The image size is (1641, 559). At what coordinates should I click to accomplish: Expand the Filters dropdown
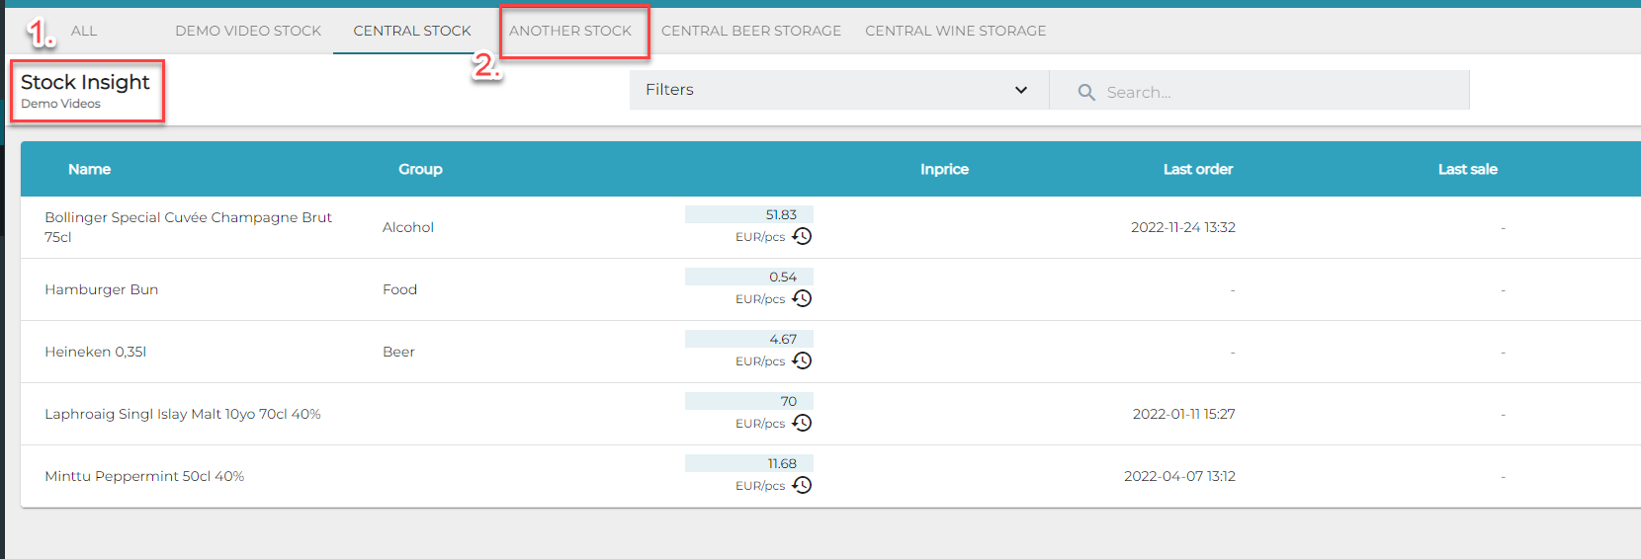pos(837,90)
